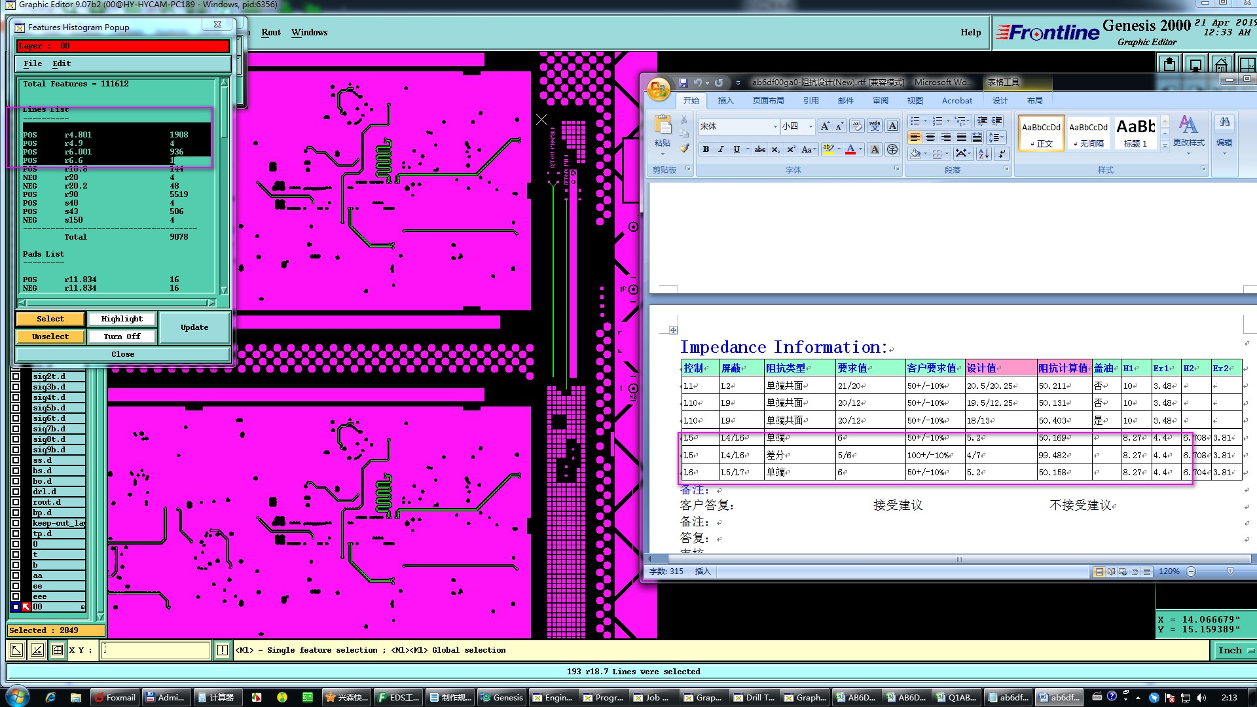This screenshot has width=1257, height=707.
Task: Click the italic icon in Word
Action: pyautogui.click(x=721, y=149)
